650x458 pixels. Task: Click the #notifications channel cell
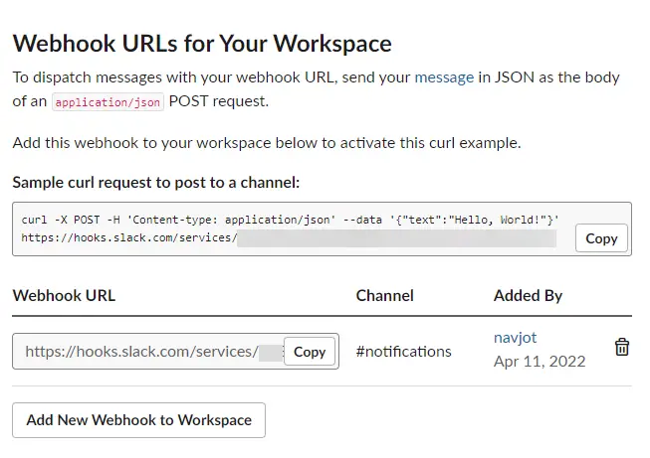point(403,352)
